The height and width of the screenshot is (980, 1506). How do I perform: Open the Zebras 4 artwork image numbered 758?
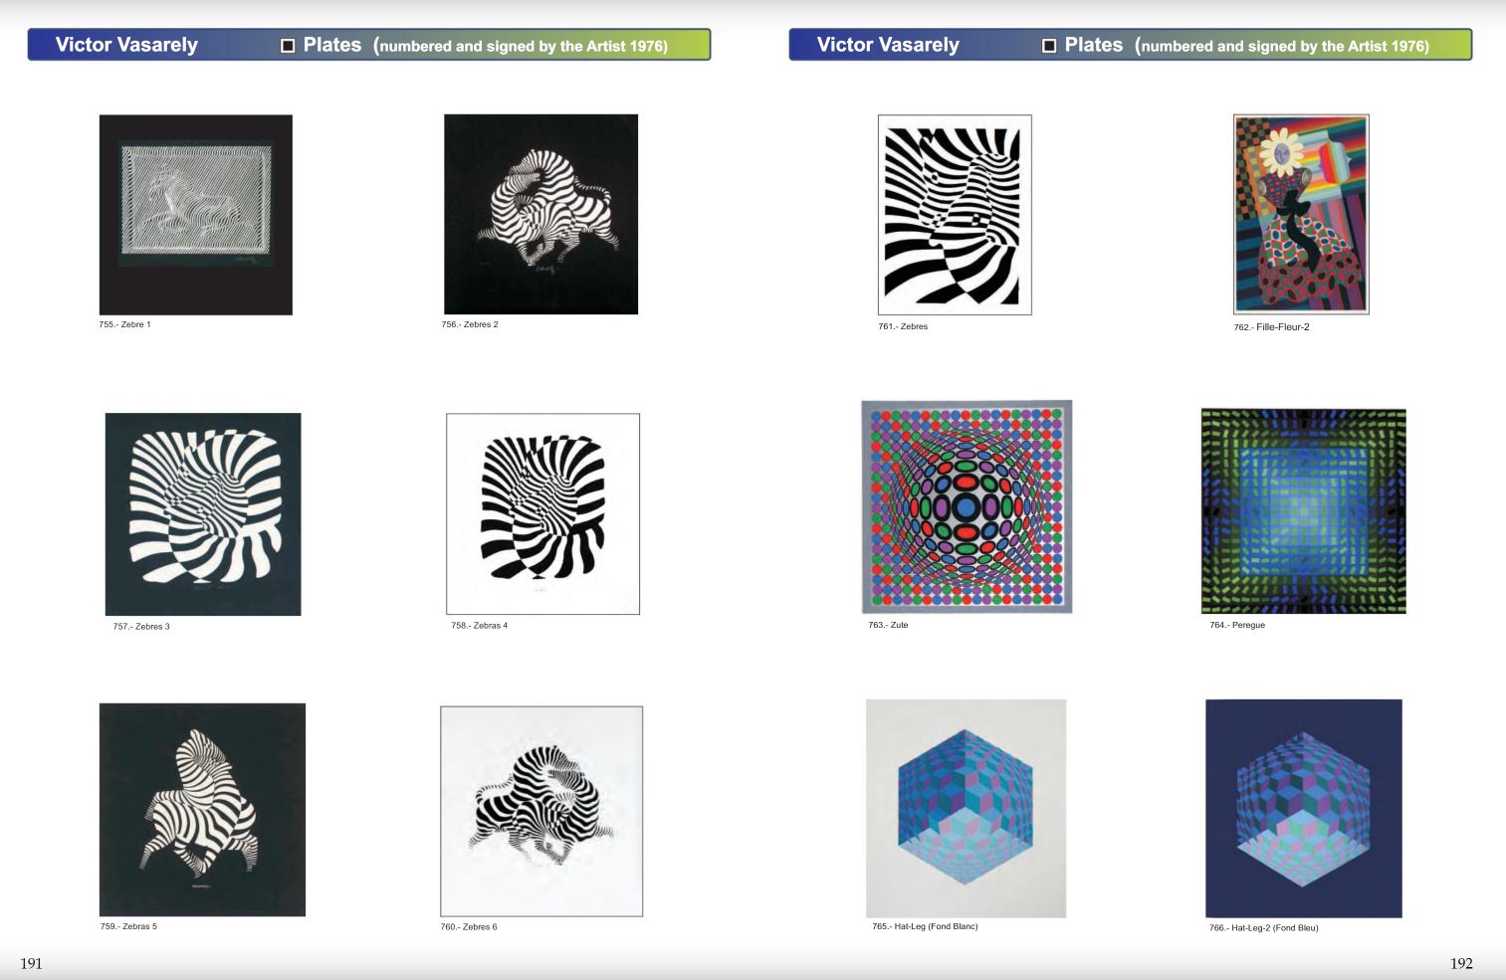pyautogui.click(x=543, y=514)
